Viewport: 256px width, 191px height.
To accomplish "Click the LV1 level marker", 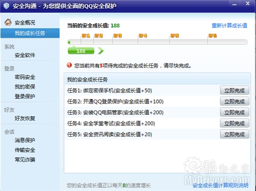I will pos(86,36).
